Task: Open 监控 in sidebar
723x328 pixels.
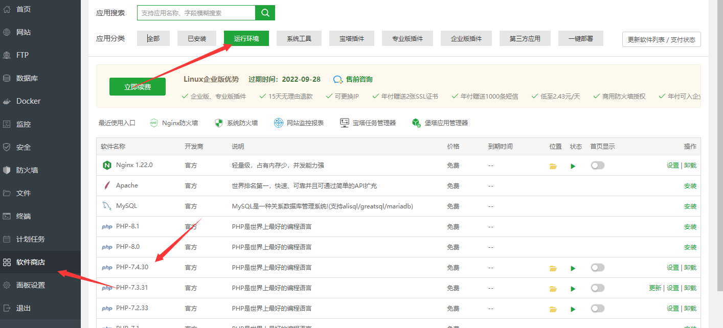Action: tap(40, 124)
